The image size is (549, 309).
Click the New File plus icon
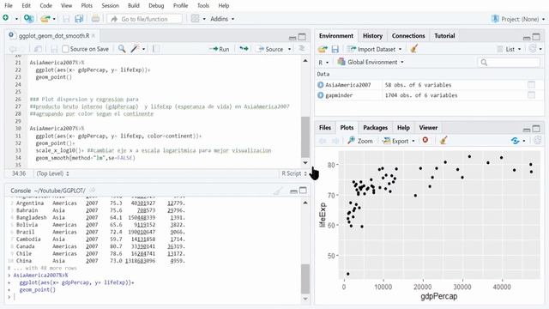[x=6, y=18]
